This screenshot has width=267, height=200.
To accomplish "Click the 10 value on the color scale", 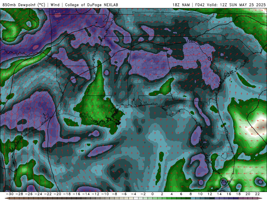I will [200, 194].
